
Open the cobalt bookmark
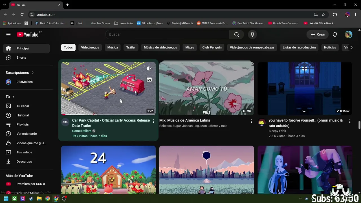[76, 23]
